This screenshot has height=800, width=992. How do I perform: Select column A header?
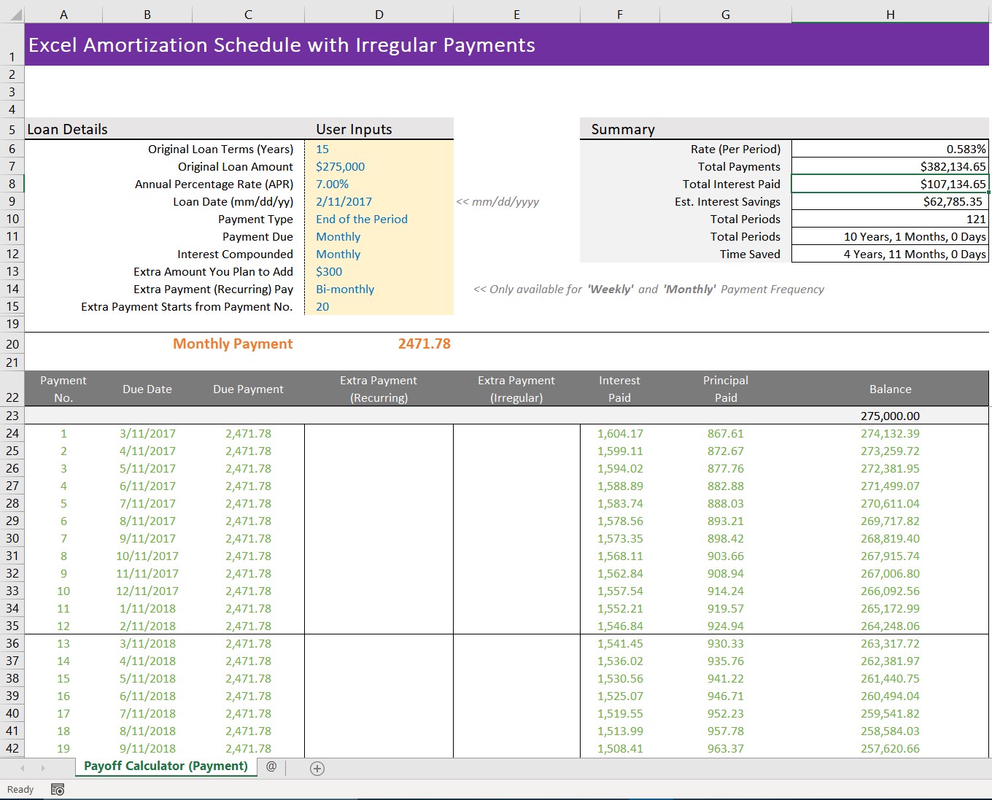click(x=63, y=14)
